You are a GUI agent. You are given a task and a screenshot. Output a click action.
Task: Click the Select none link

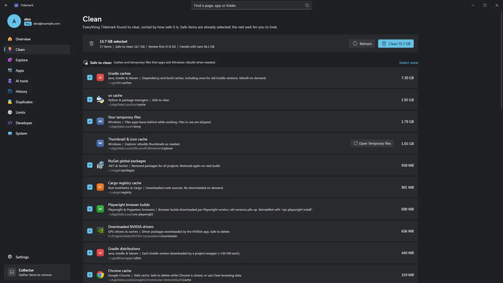(409, 62)
